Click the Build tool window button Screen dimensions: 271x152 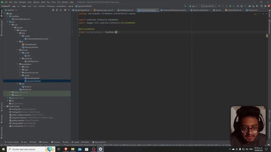coord(66,142)
